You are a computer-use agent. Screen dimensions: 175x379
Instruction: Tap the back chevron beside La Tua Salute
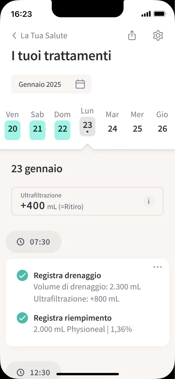tap(14, 35)
